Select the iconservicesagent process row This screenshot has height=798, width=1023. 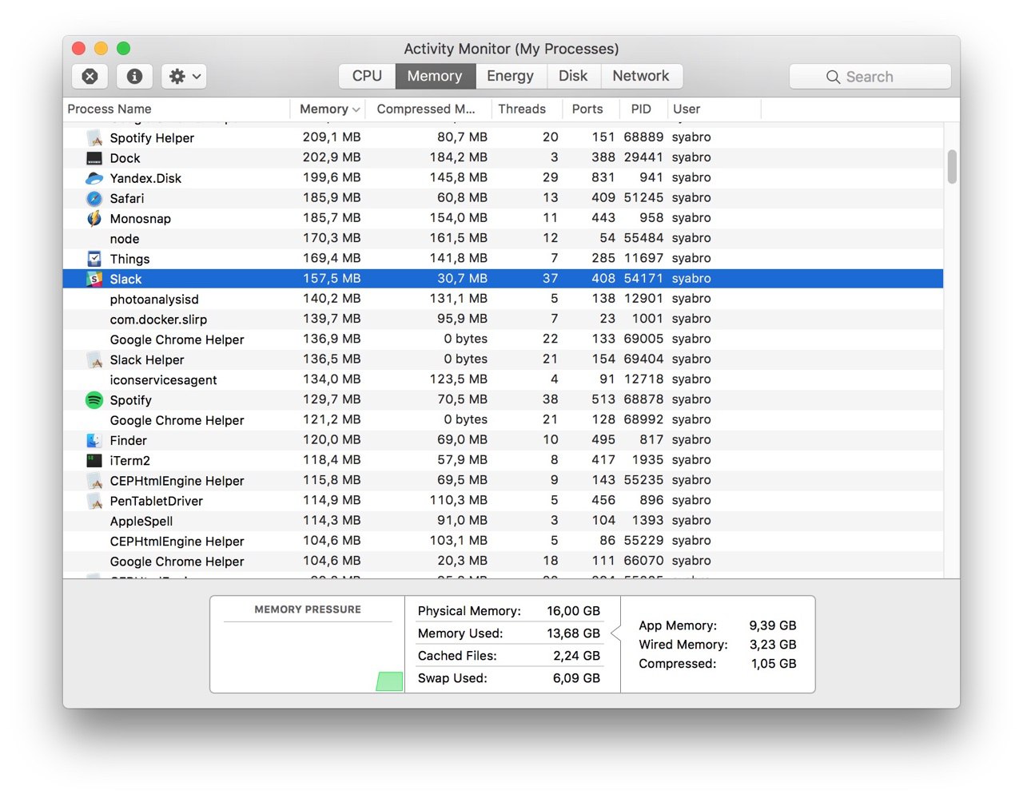pos(503,379)
